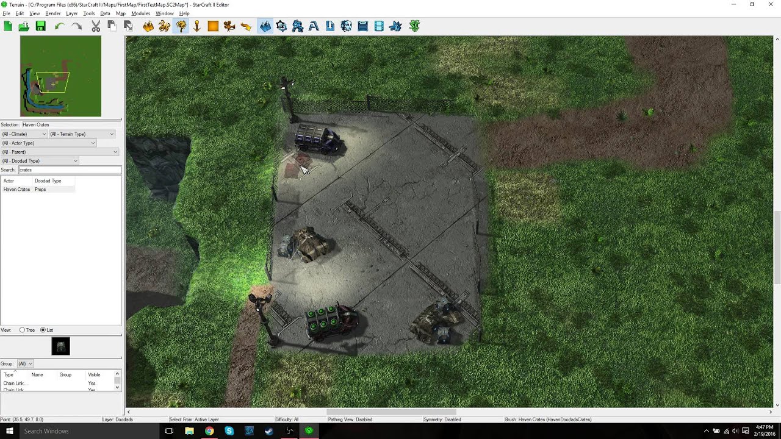Click the green SC Test Document icon
Image resolution: width=781 pixels, height=439 pixels.
(x=415, y=26)
